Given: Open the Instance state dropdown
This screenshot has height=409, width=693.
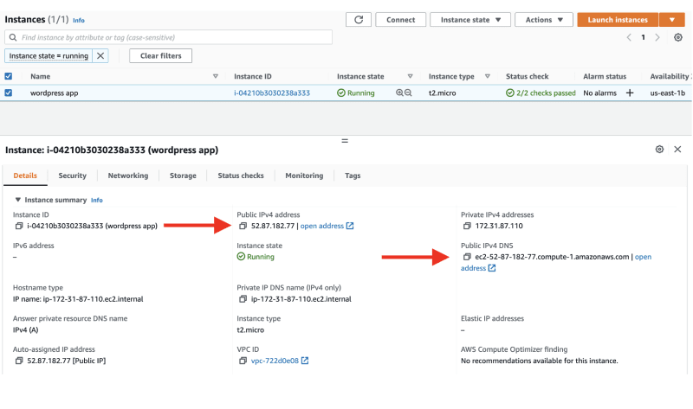Looking at the screenshot, I should 470,19.
